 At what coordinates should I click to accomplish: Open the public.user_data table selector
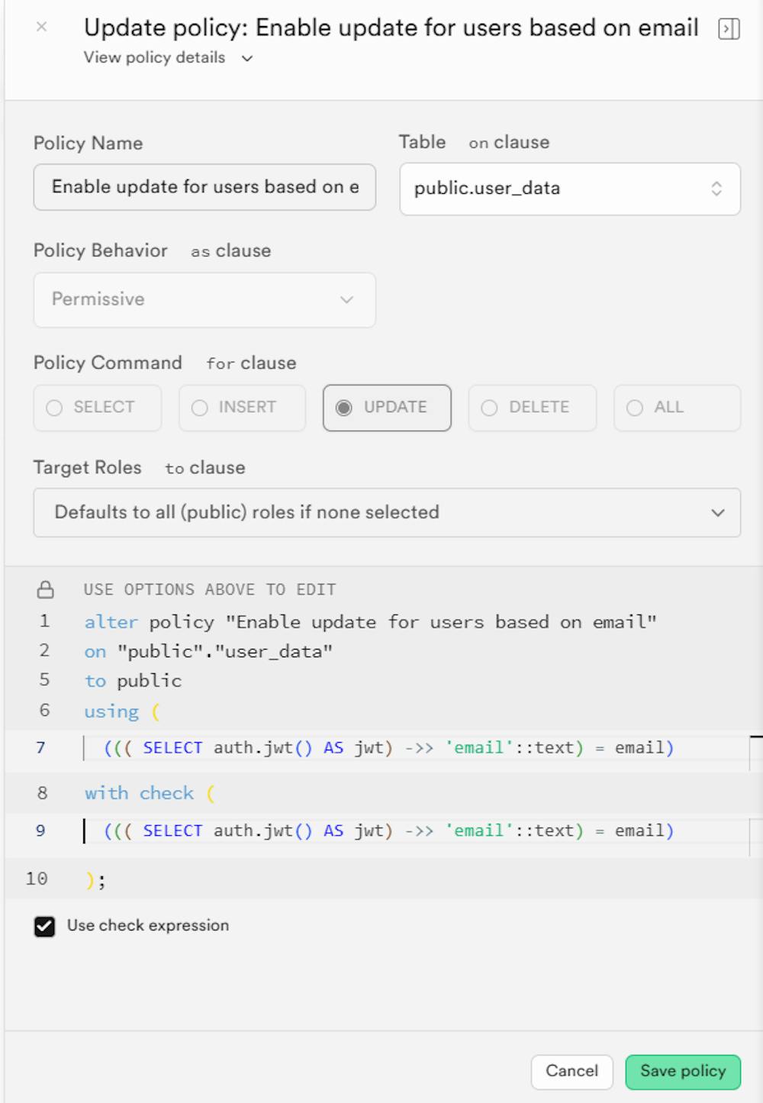[x=569, y=189]
